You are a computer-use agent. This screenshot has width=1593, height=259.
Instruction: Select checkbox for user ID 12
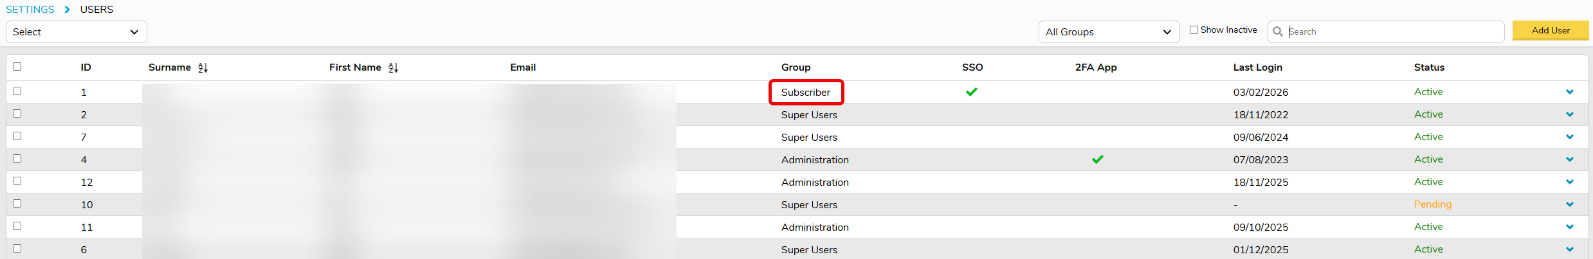(x=17, y=181)
